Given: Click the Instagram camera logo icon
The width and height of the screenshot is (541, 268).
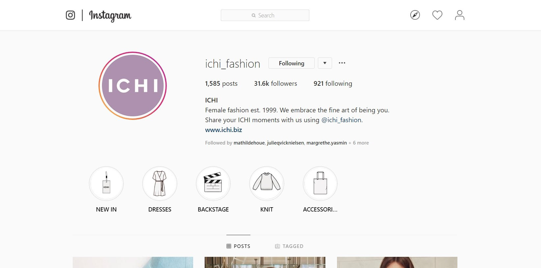Looking at the screenshot, I should [x=70, y=15].
